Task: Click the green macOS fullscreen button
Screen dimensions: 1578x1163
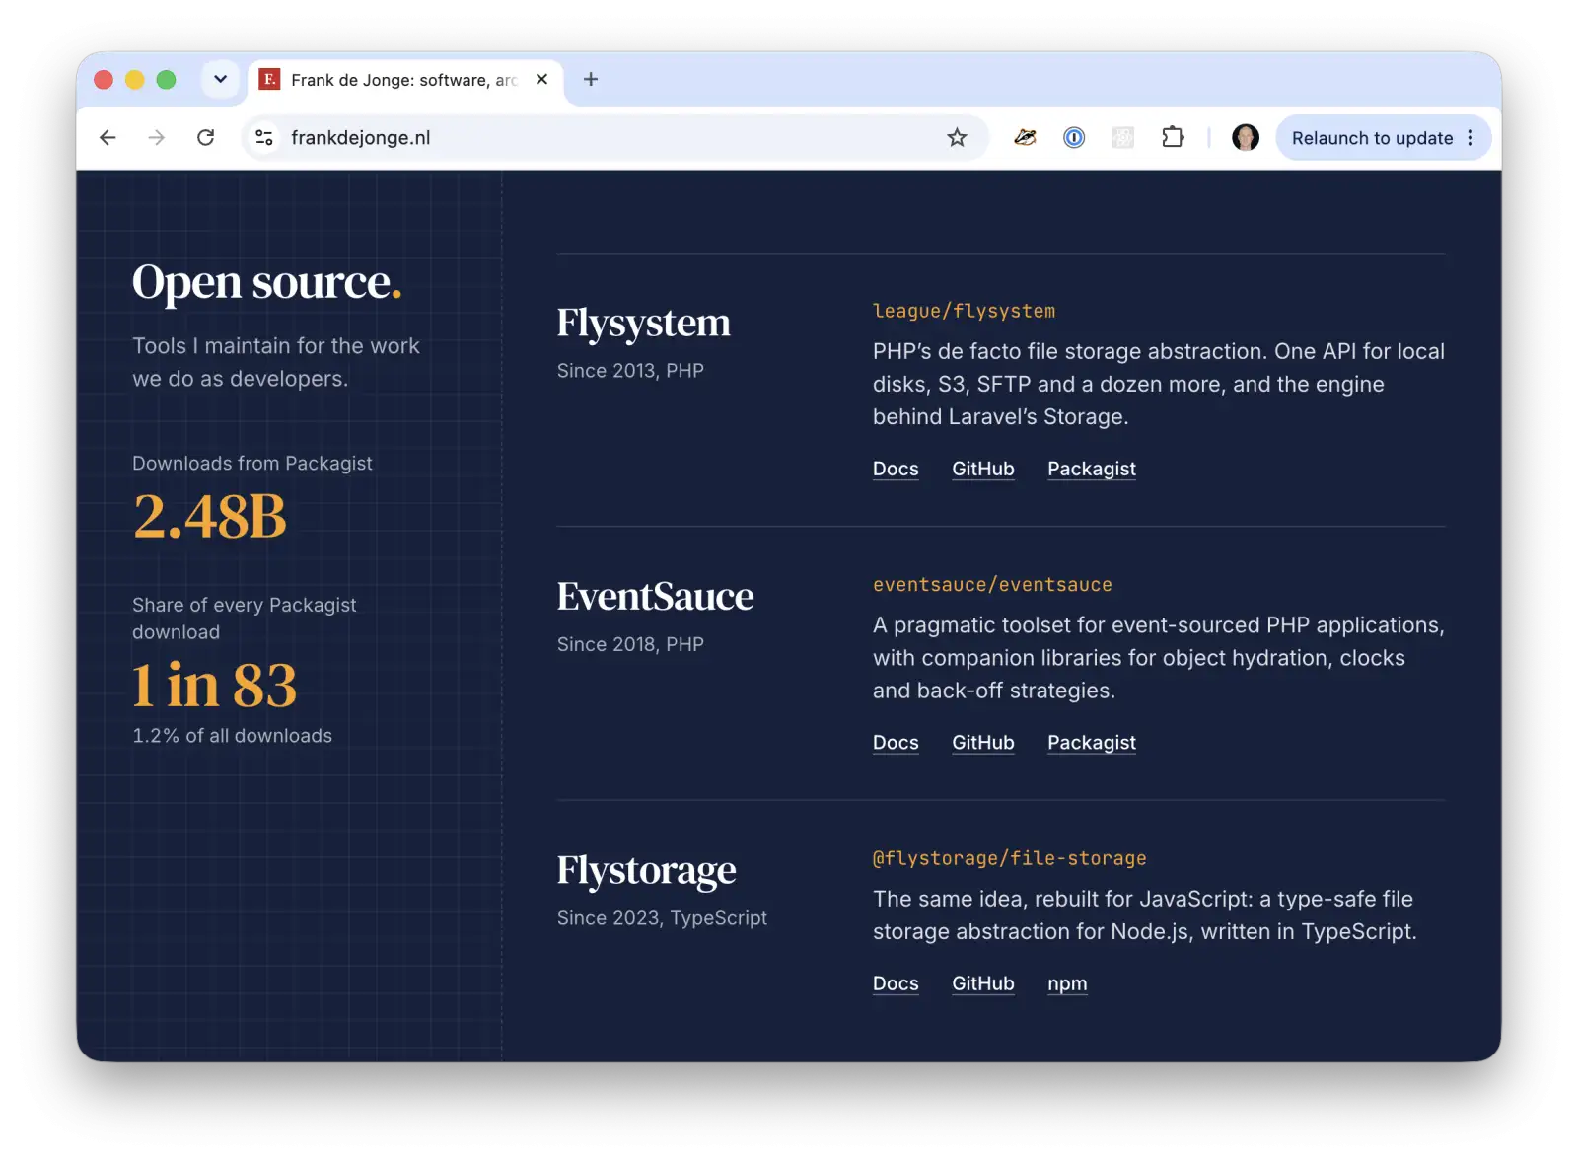Action: [x=167, y=80]
